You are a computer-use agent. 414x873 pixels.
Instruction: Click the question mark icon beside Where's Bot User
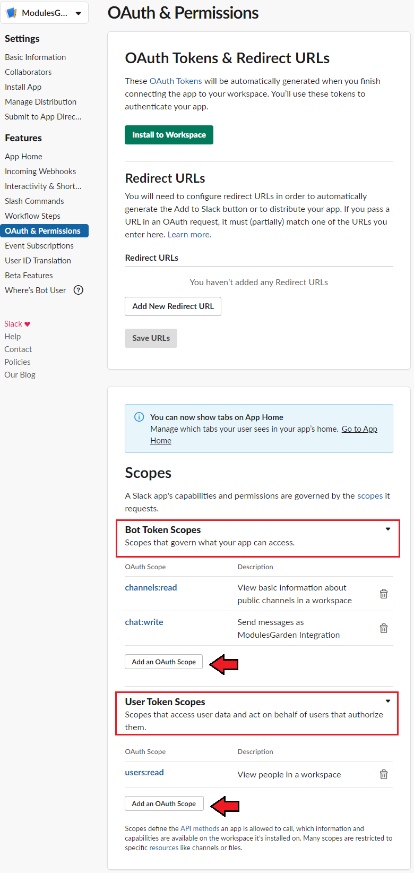[79, 290]
